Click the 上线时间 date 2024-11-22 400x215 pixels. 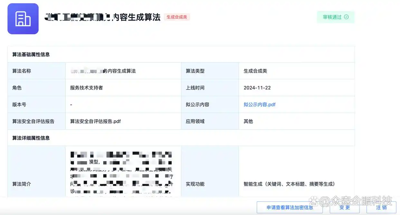258,87
